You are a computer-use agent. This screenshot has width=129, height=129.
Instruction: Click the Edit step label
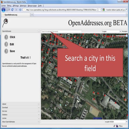click(12, 44)
